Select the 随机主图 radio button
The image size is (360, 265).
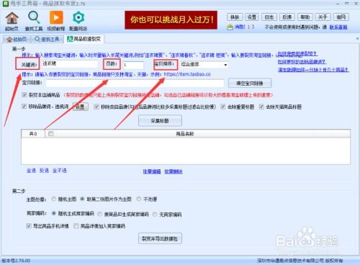click(x=54, y=199)
